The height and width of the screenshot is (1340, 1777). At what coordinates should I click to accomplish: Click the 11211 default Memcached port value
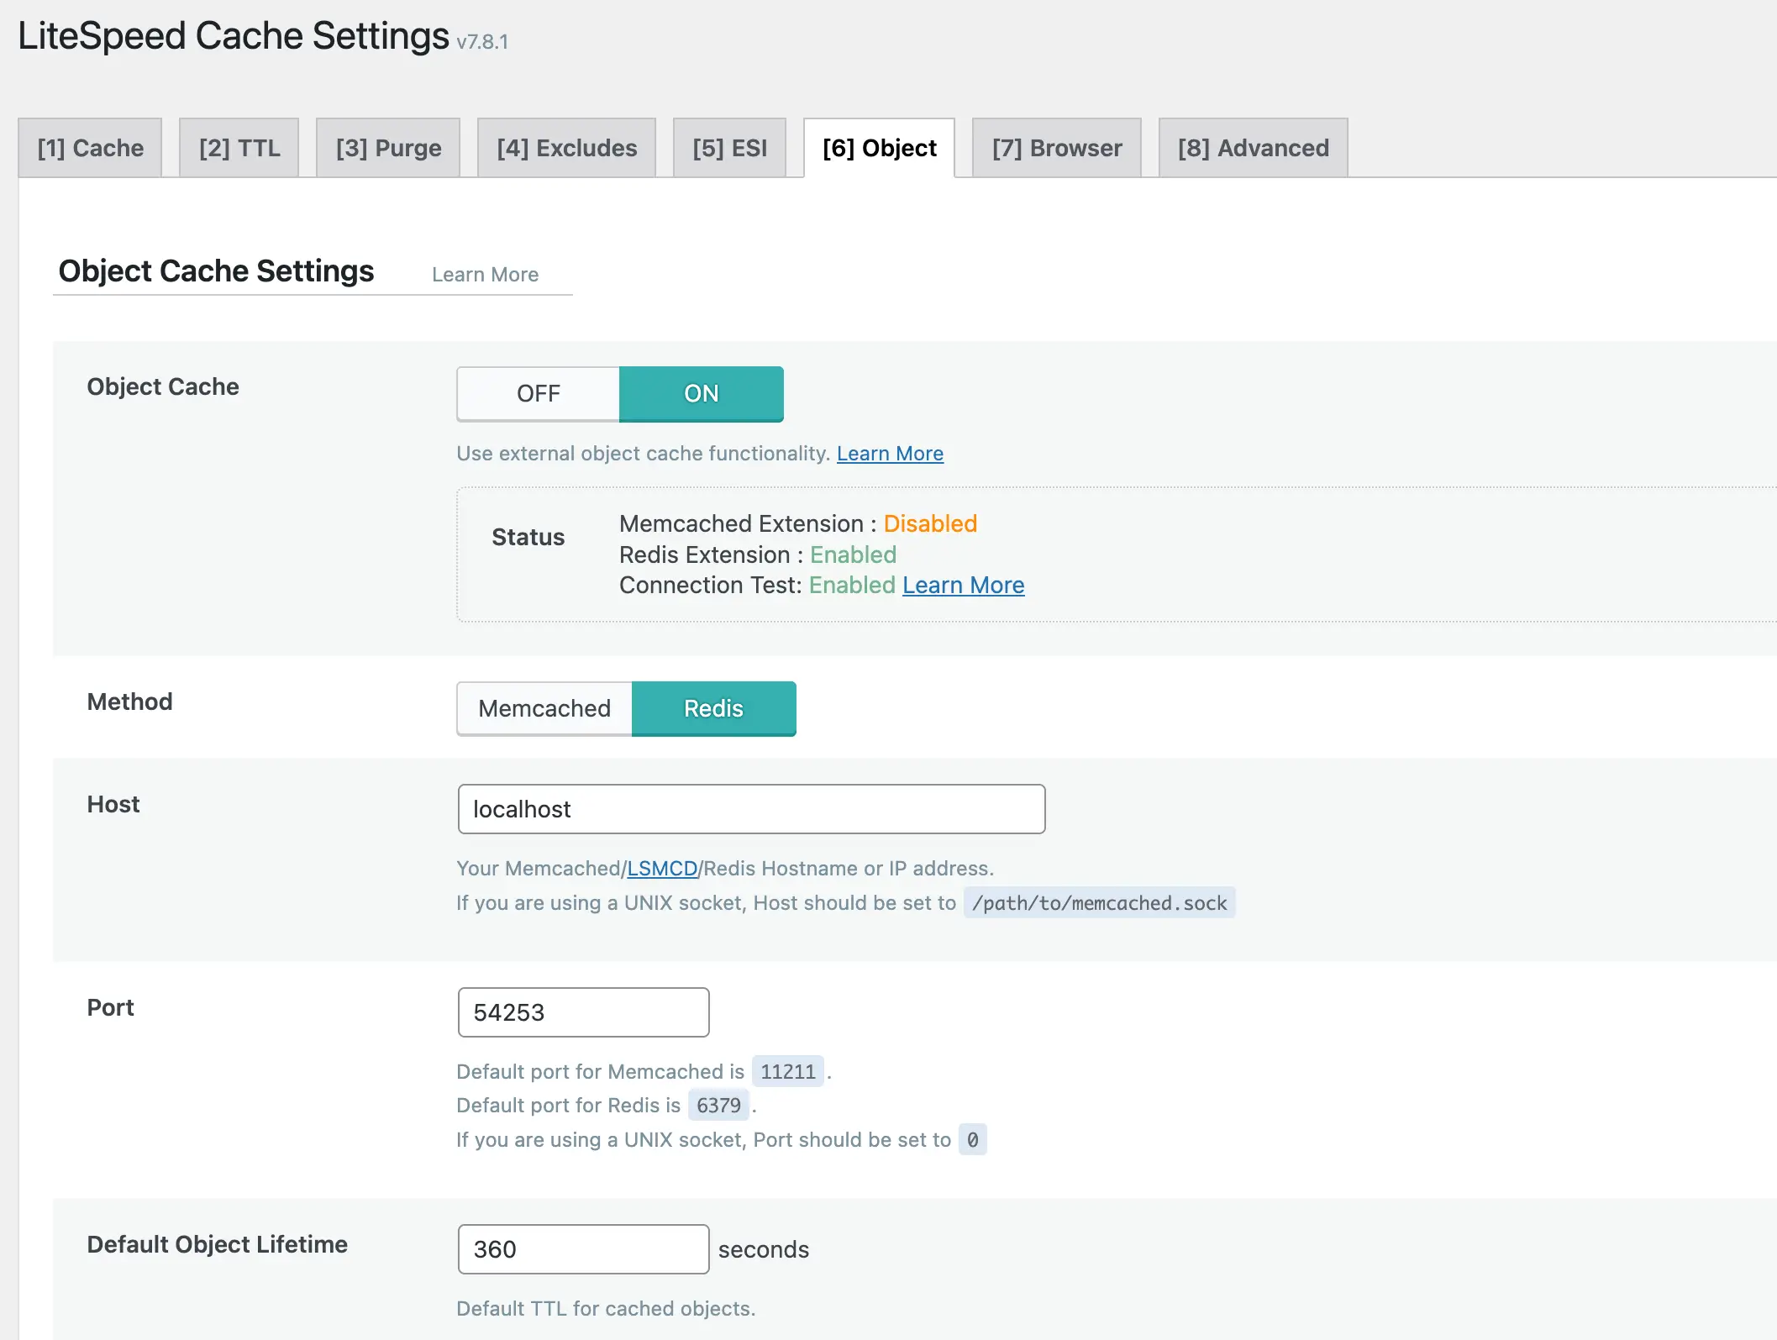[x=788, y=1072]
